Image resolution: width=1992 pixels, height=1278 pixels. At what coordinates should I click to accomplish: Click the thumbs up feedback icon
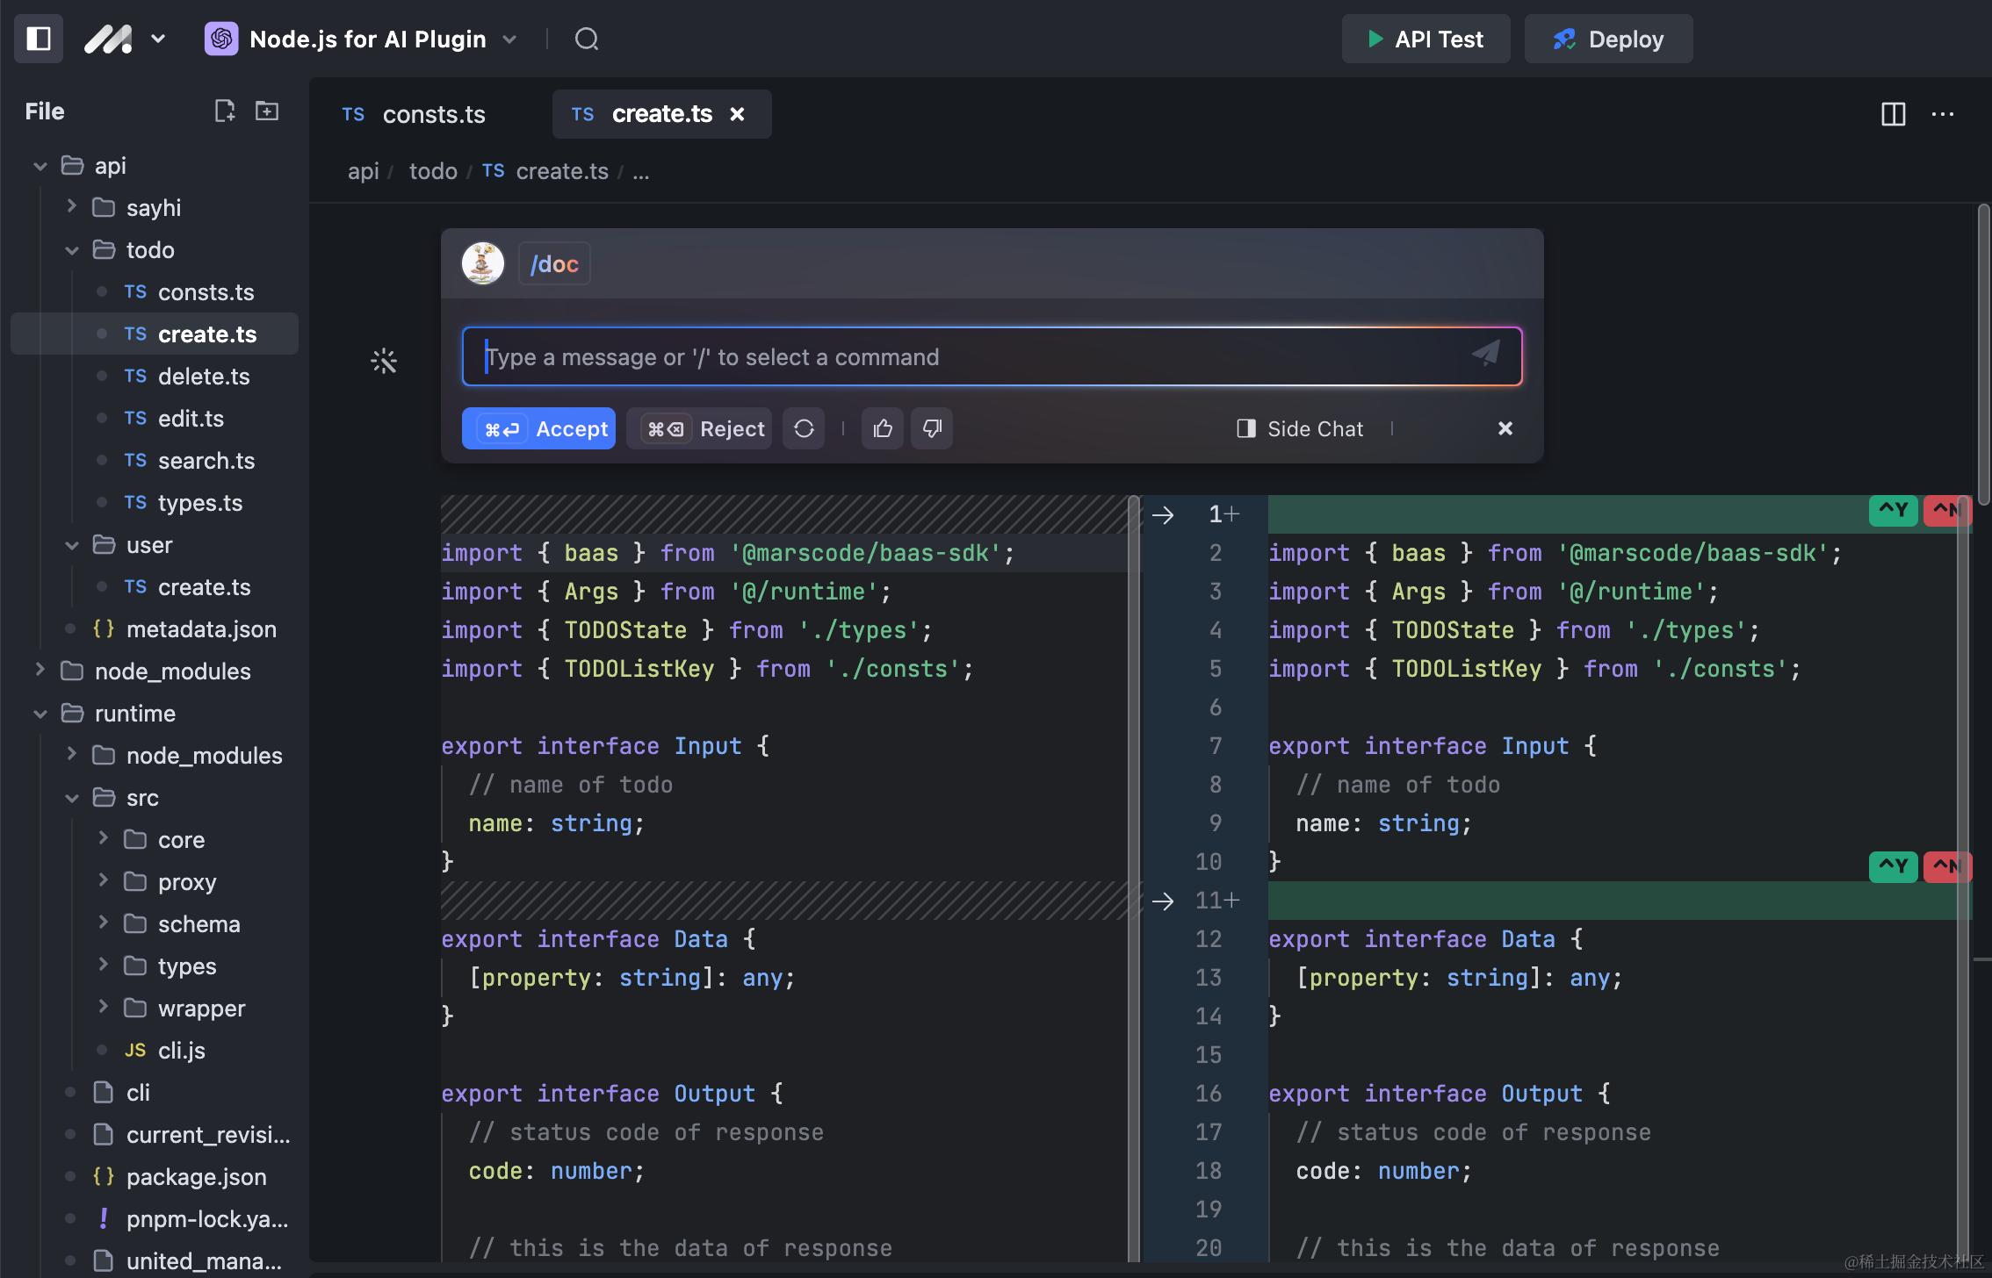coord(883,428)
